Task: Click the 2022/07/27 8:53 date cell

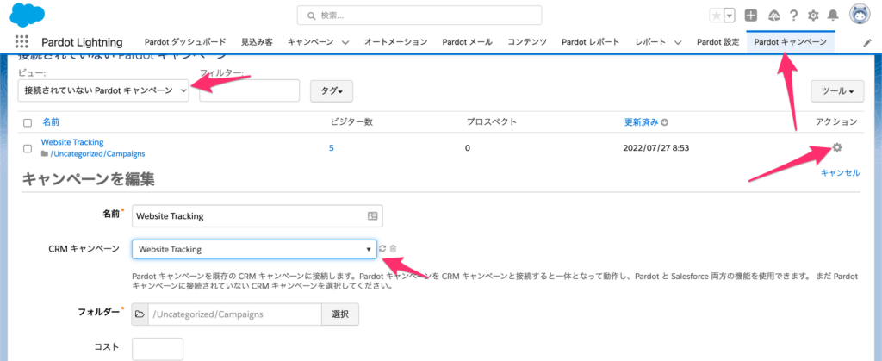Action: tap(656, 148)
